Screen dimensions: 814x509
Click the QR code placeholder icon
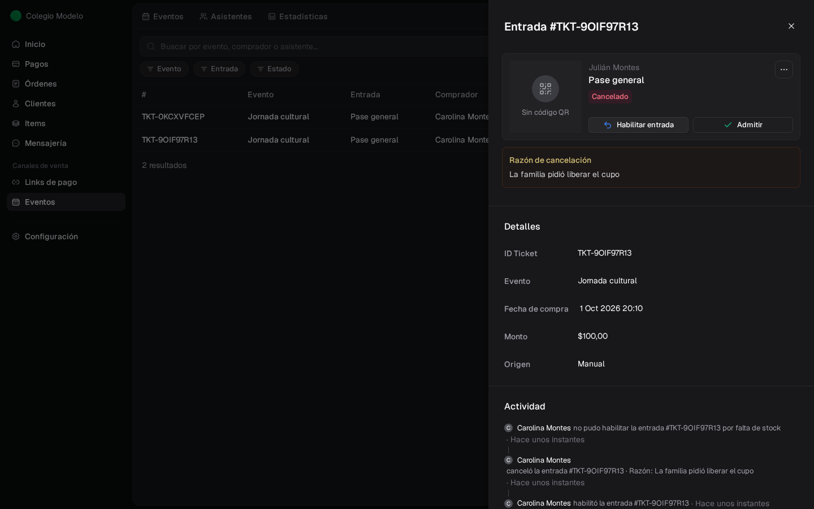[x=545, y=89]
